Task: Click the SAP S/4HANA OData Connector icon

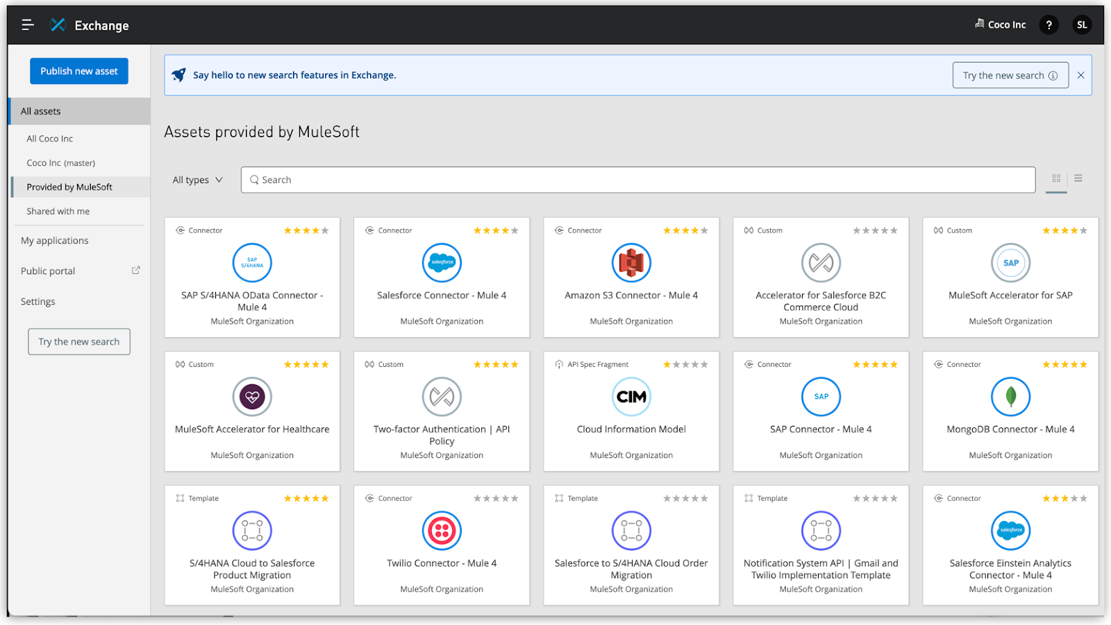Action: (x=252, y=263)
